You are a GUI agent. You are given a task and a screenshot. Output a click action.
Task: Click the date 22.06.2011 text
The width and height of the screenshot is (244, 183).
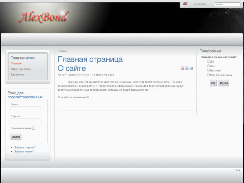(x=200, y=4)
